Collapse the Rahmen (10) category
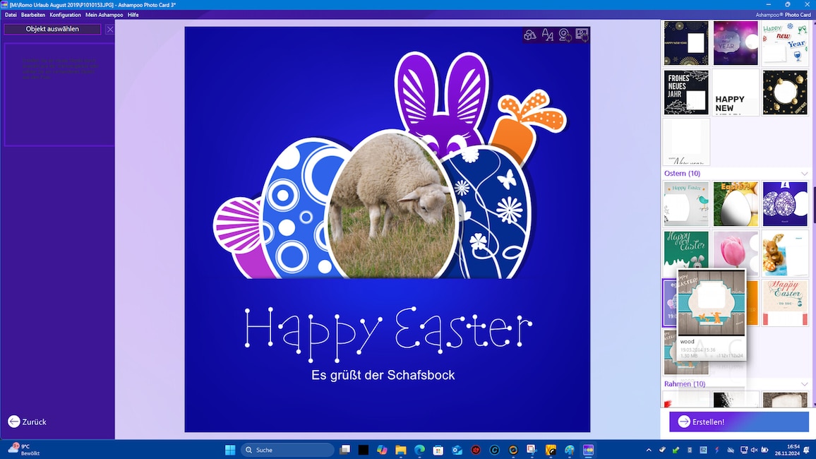This screenshot has width=816, height=459. [x=804, y=384]
